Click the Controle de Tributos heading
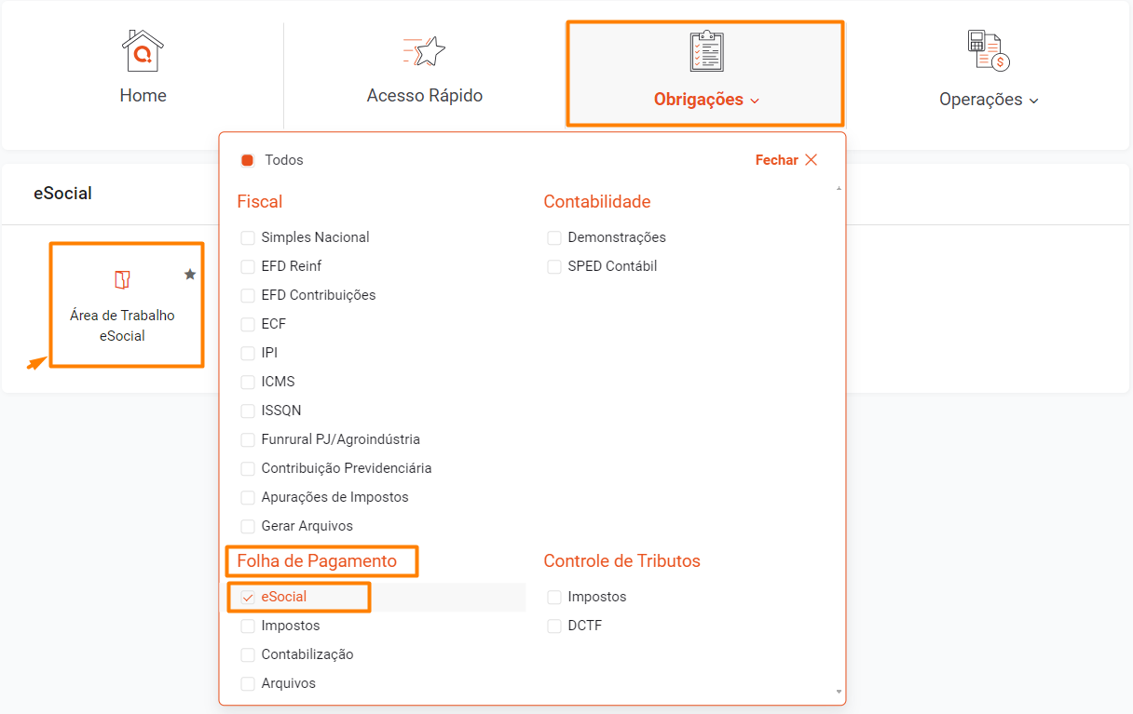The image size is (1133, 714). (x=622, y=560)
